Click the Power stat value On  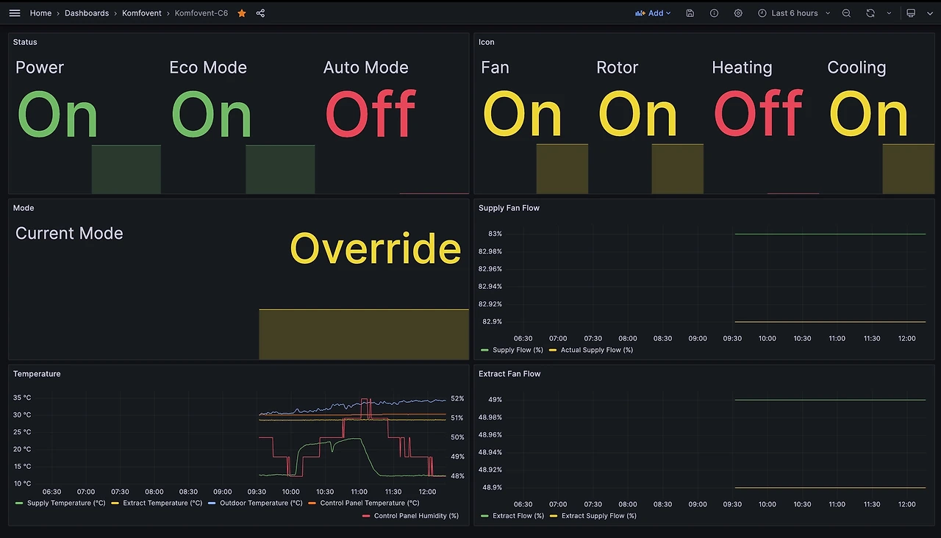coord(57,115)
